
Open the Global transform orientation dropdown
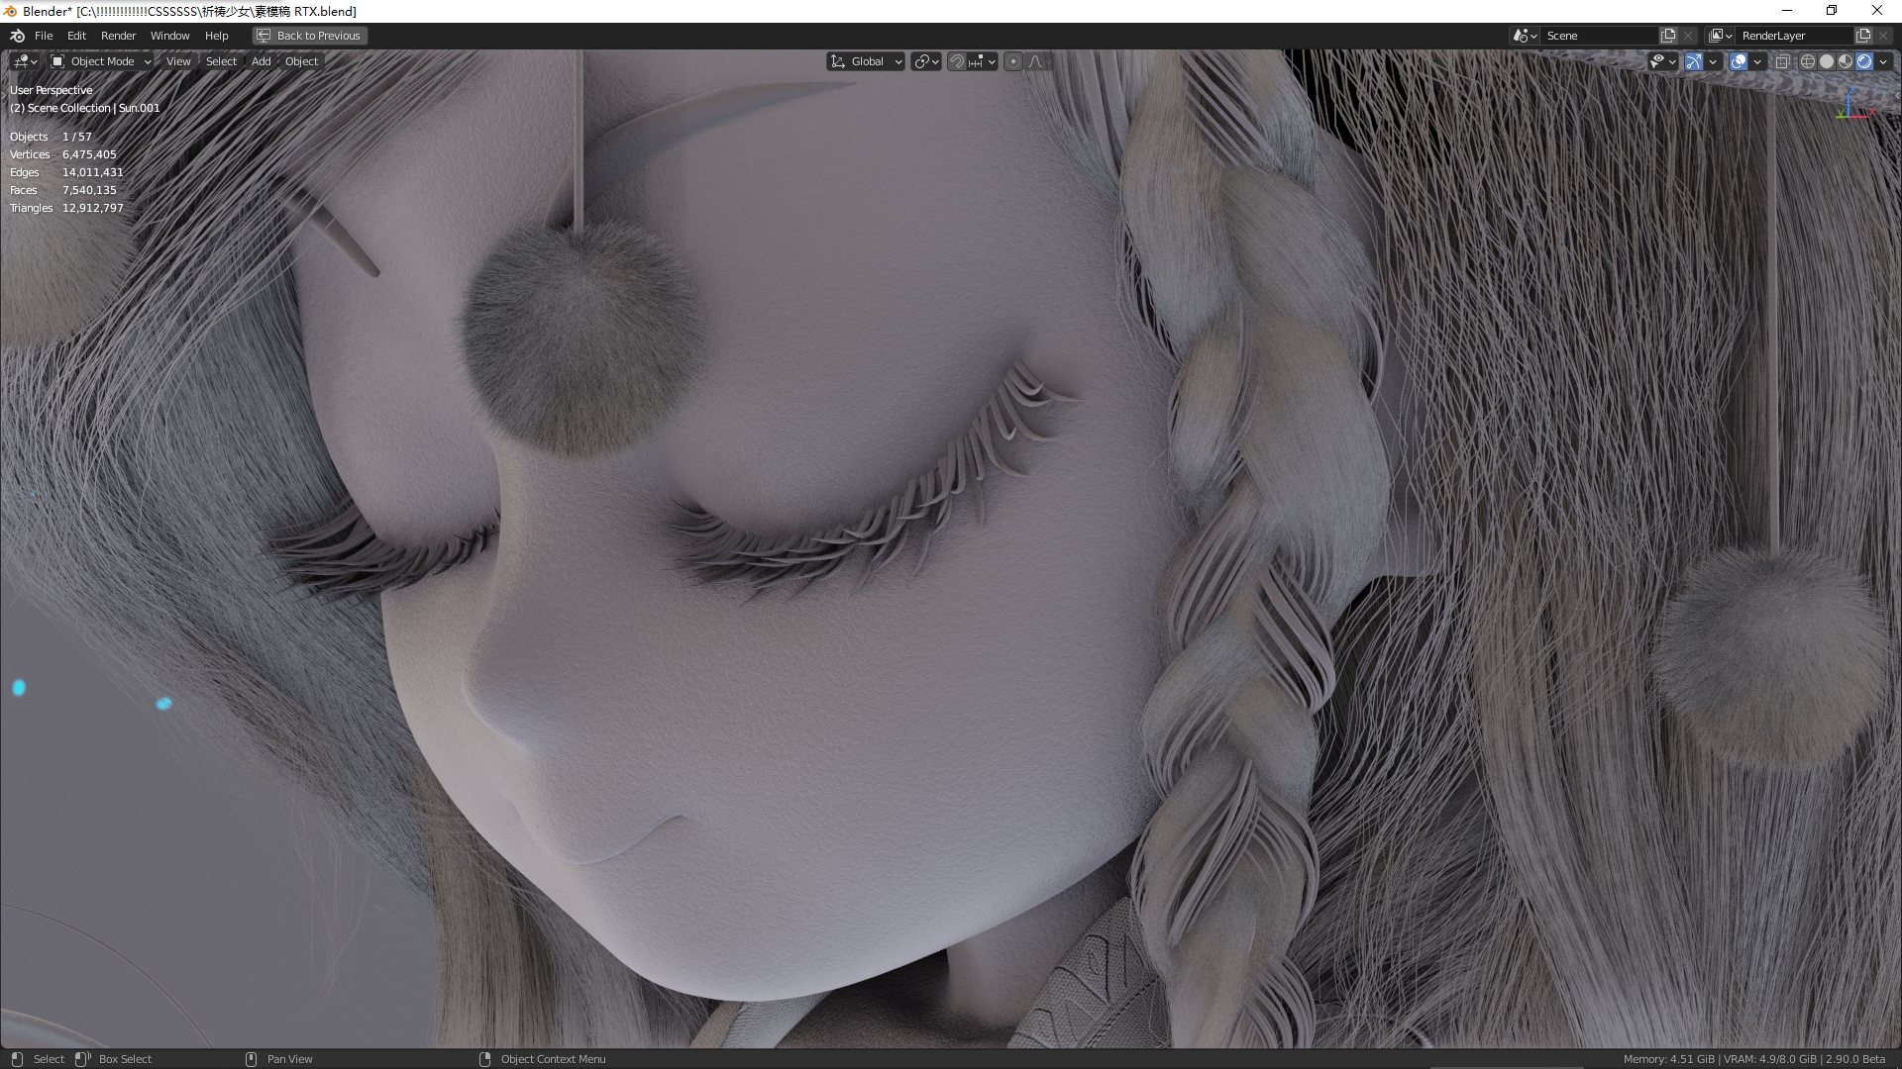tap(864, 61)
